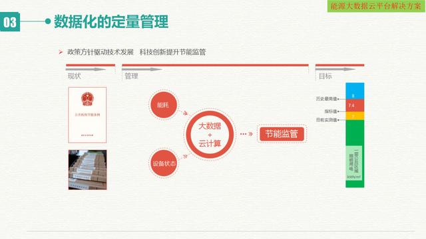Click the teal "03" section number badge
The image size is (426, 239).
click(x=10, y=22)
